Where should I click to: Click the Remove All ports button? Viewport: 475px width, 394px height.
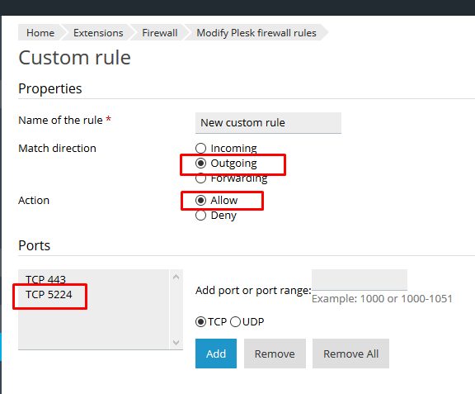[350, 354]
